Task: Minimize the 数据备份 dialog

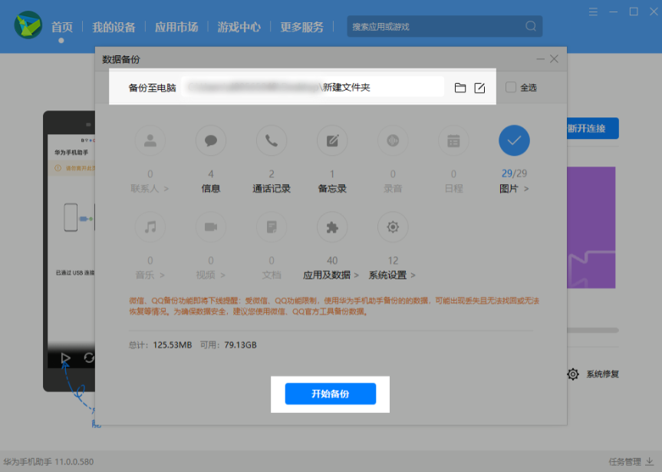Action: (x=540, y=59)
